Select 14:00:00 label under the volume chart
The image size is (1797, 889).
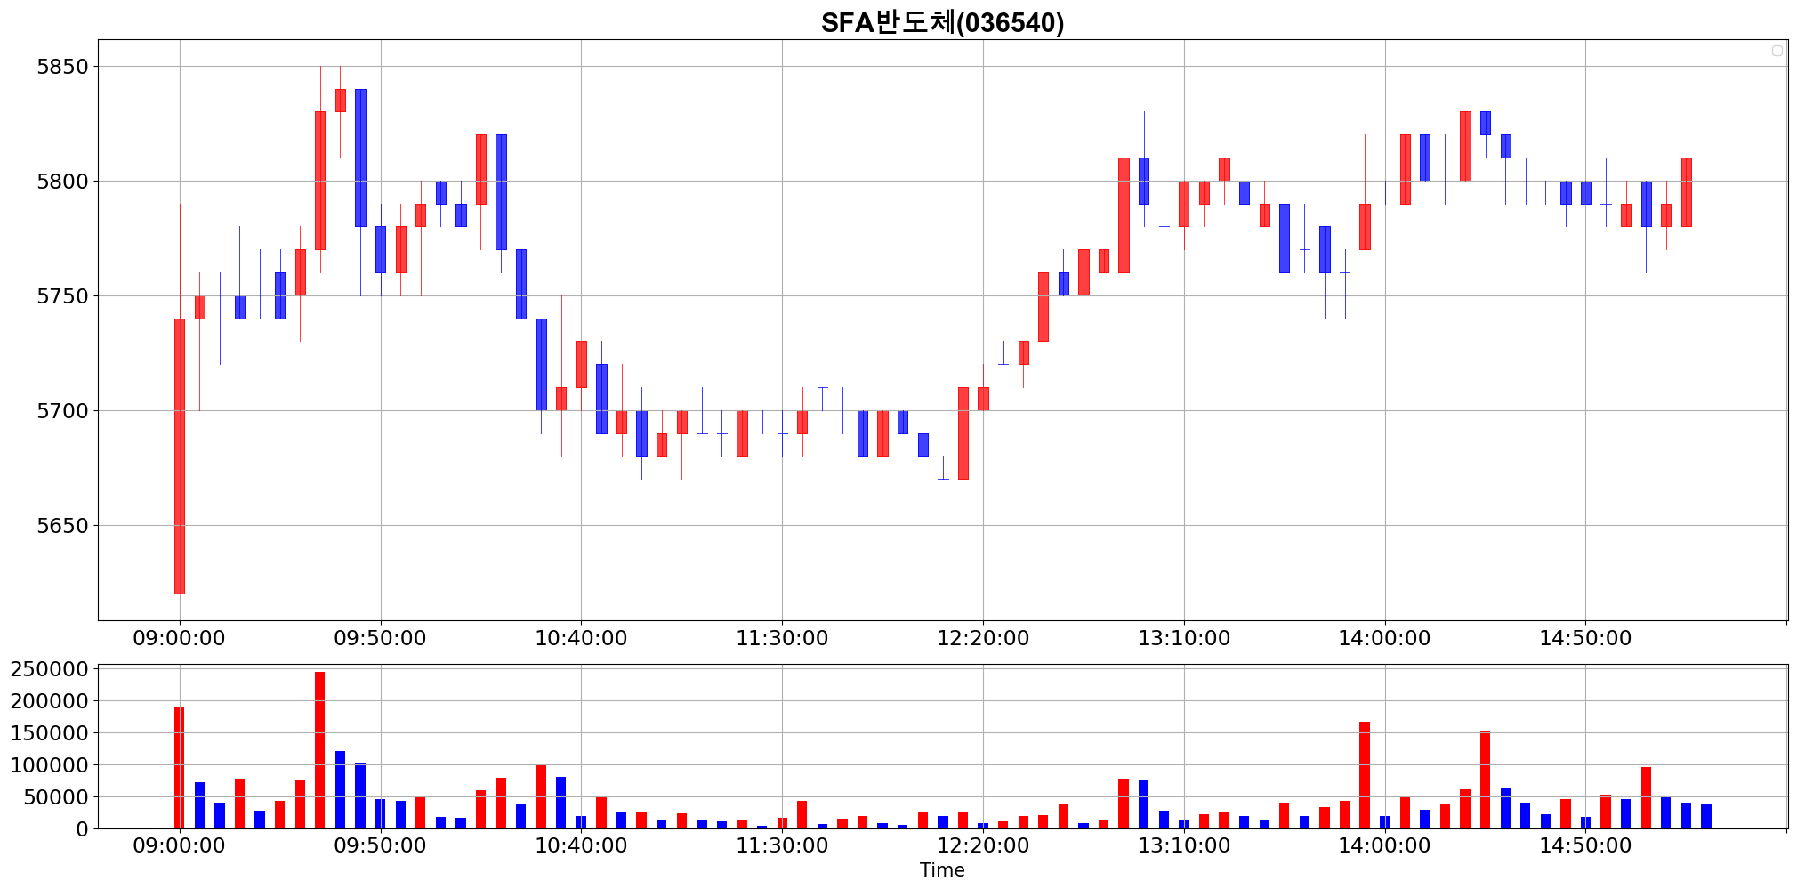pyautogui.click(x=1384, y=845)
